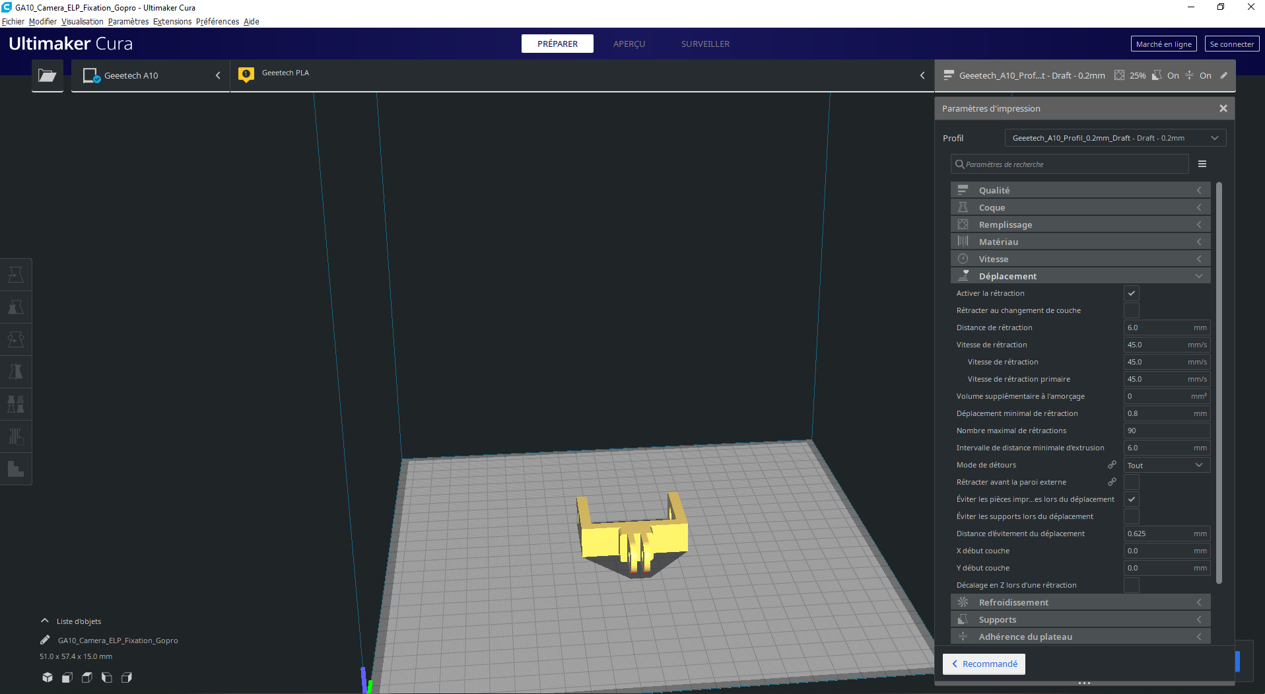This screenshot has width=1265, height=694.
Task: Open file with the folder icon
Action: pyautogui.click(x=48, y=75)
